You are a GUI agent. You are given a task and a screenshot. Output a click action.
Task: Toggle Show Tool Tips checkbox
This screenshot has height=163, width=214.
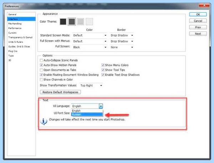pyautogui.click(x=103, y=70)
